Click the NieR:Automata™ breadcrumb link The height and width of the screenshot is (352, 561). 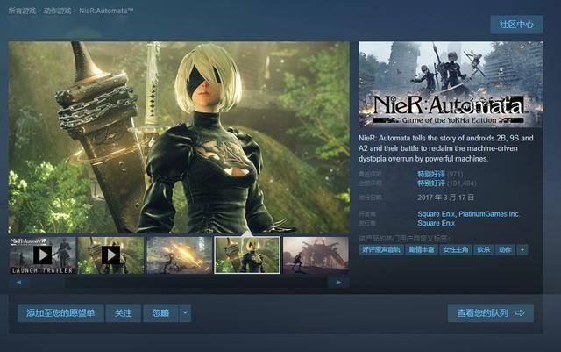(106, 11)
